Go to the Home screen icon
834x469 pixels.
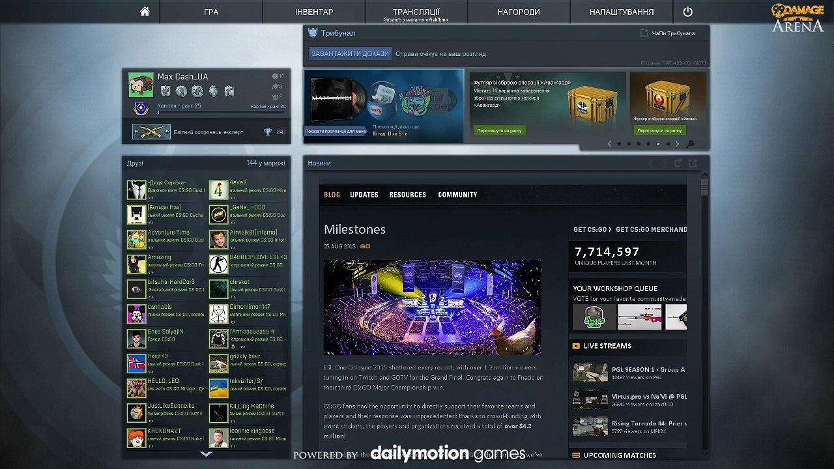(145, 12)
